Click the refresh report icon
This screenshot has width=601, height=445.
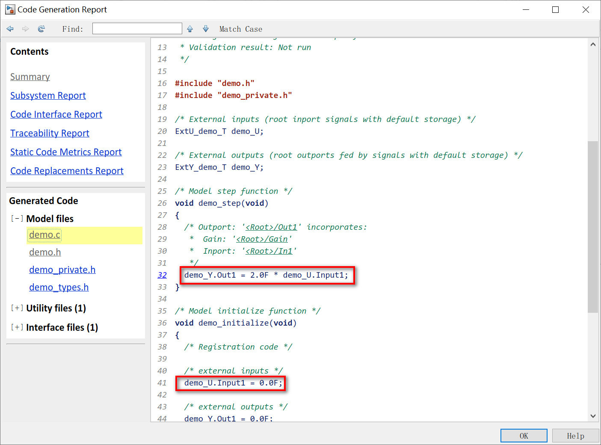pyautogui.click(x=41, y=29)
